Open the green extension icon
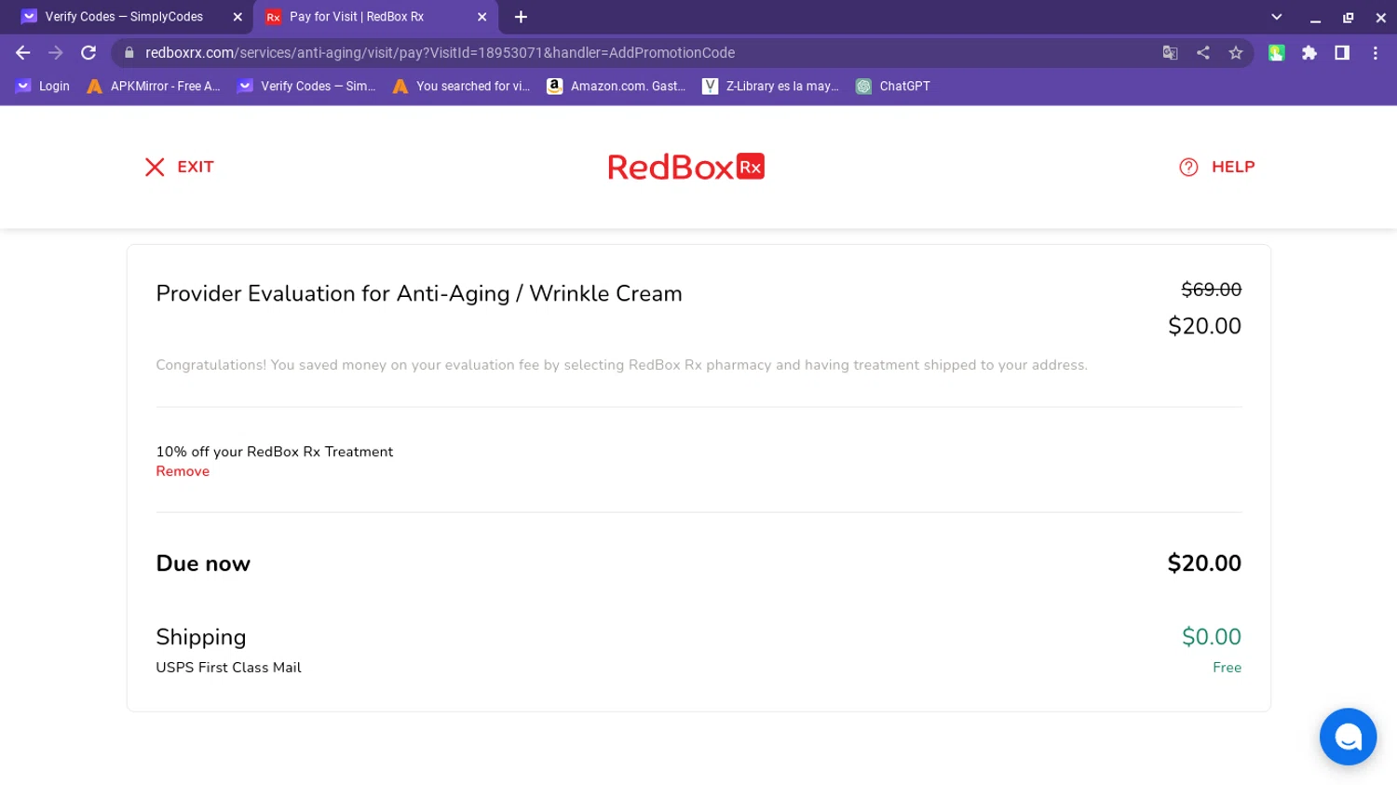The width and height of the screenshot is (1397, 785). pos(1277,53)
